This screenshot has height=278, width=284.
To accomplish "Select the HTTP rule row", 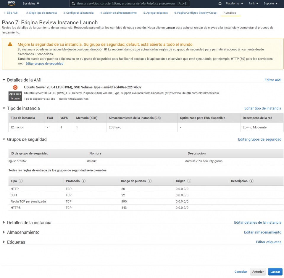I will 146,189.
